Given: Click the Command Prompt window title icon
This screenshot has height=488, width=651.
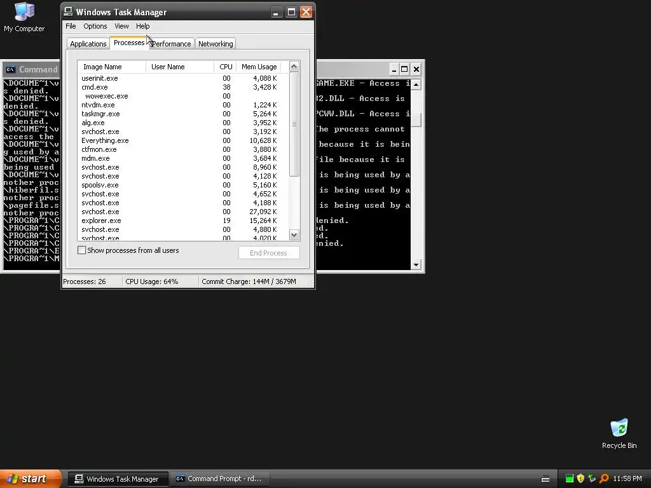Looking at the screenshot, I should pyautogui.click(x=10, y=69).
